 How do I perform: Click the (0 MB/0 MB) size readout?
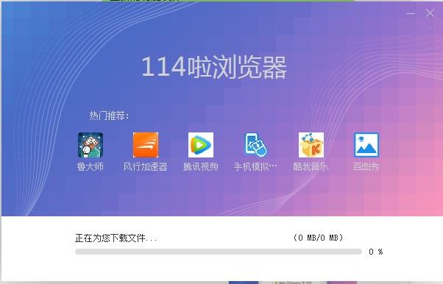tap(318, 238)
